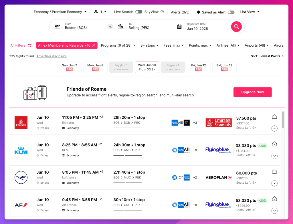Click Flying Blue logo in Air France row

click(218, 205)
